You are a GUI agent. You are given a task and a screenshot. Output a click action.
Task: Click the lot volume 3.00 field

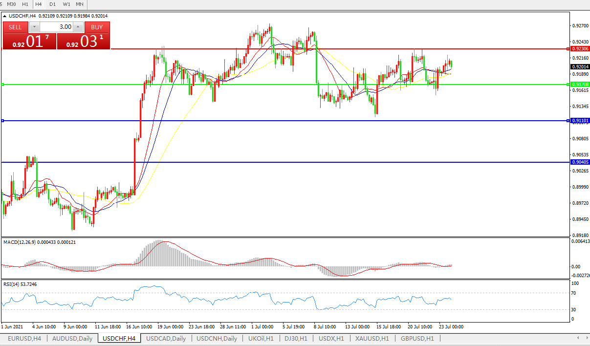[x=56, y=27]
